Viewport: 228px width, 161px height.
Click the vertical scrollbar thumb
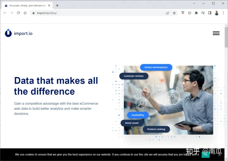(x=226, y=37)
